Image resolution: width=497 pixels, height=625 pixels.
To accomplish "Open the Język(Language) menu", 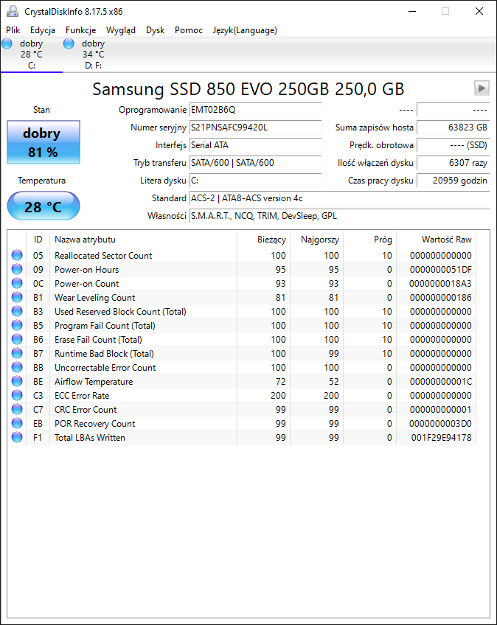I will pos(245,30).
